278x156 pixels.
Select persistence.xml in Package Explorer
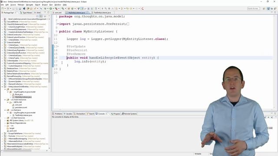pyautogui.click(x=21, y=107)
